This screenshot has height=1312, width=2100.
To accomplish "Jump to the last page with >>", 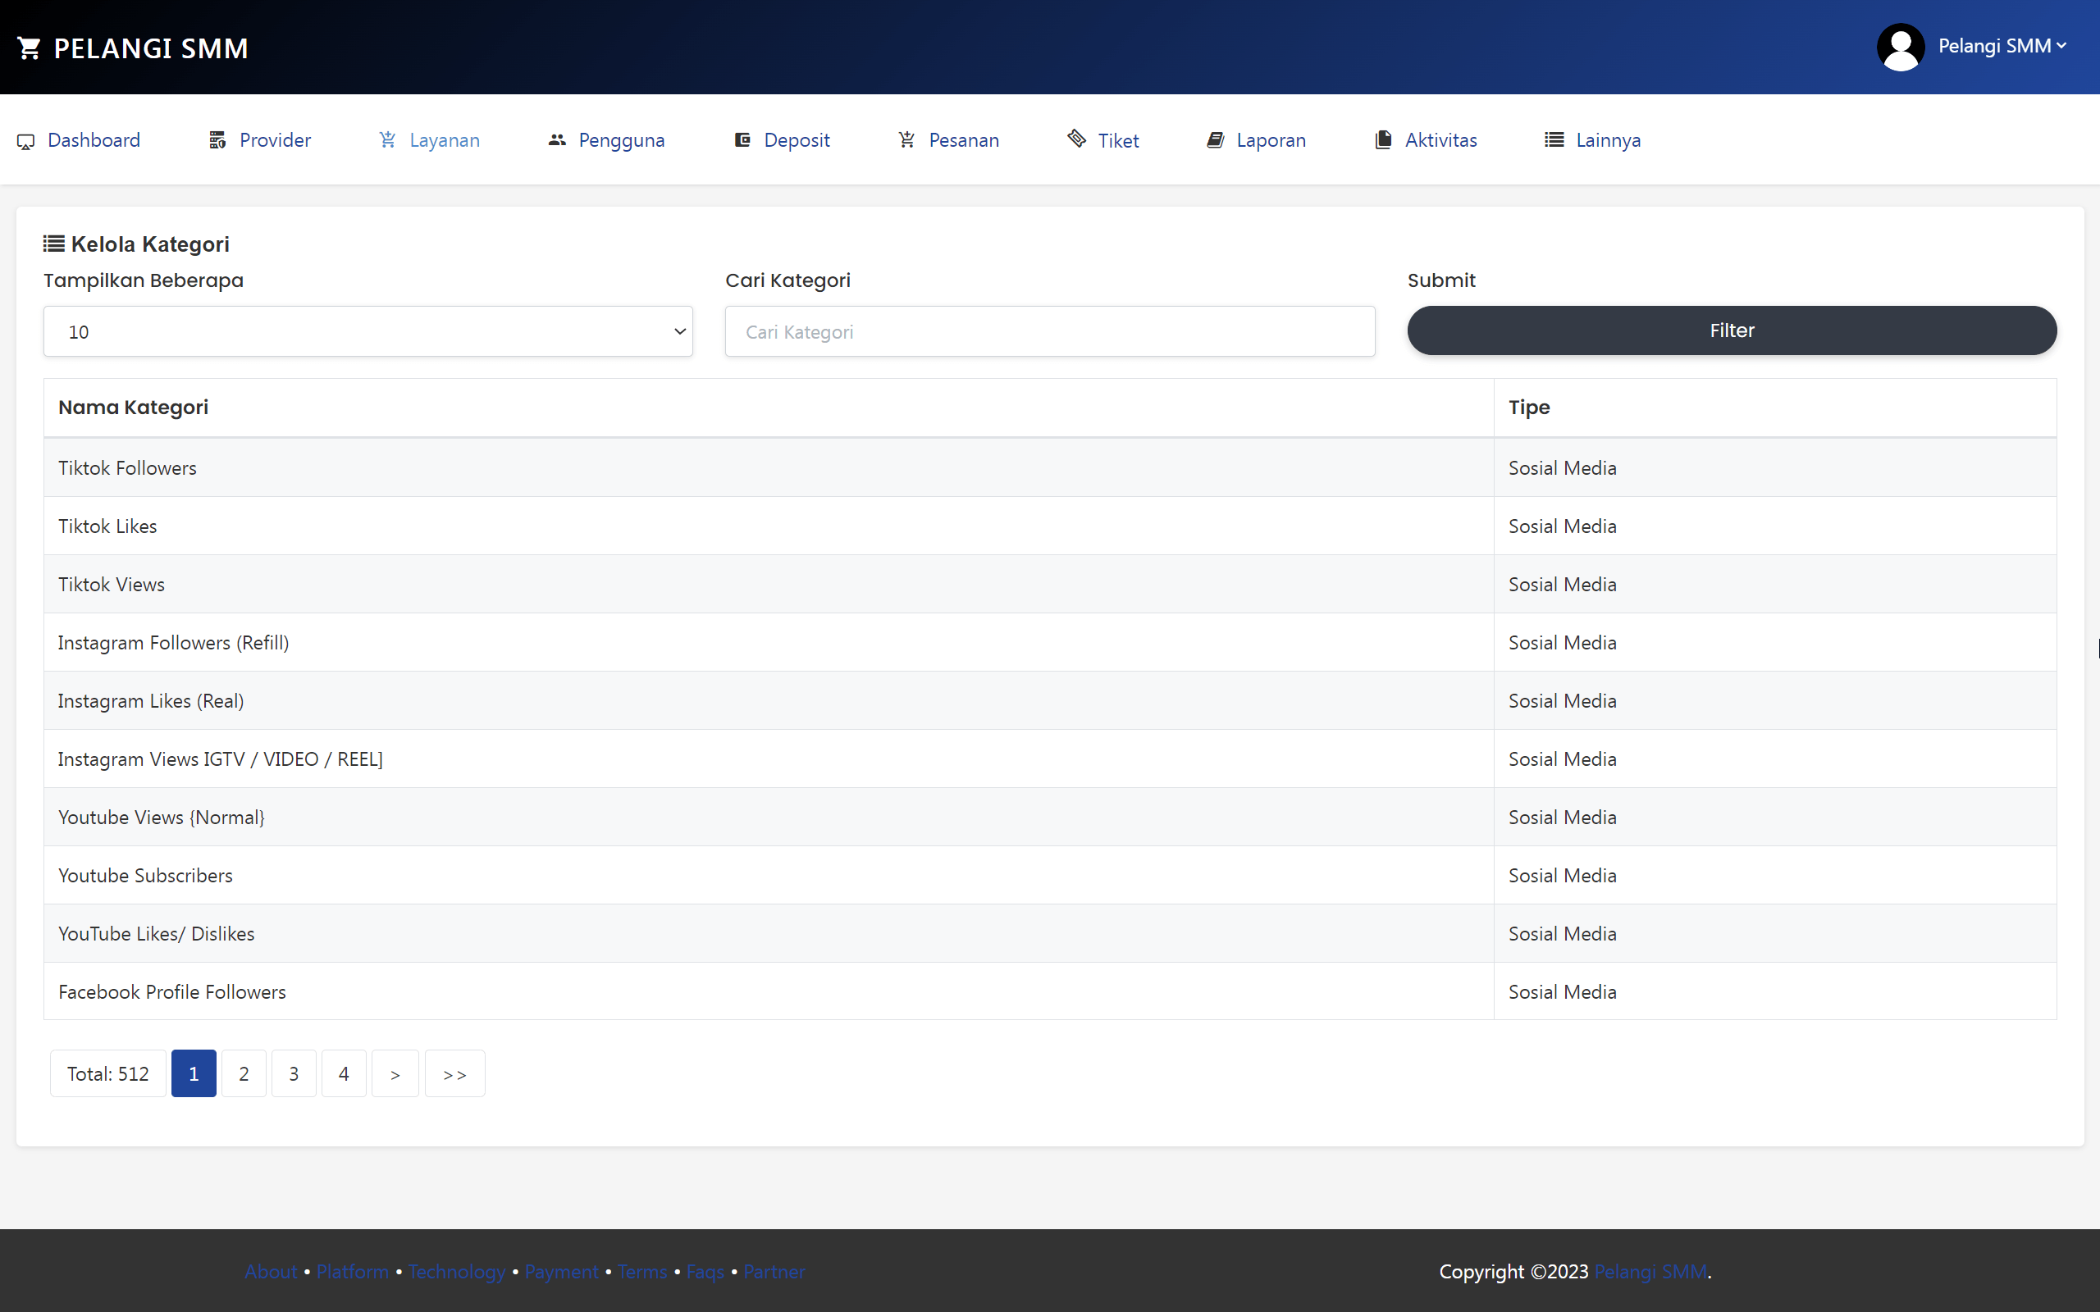I will pos(454,1073).
